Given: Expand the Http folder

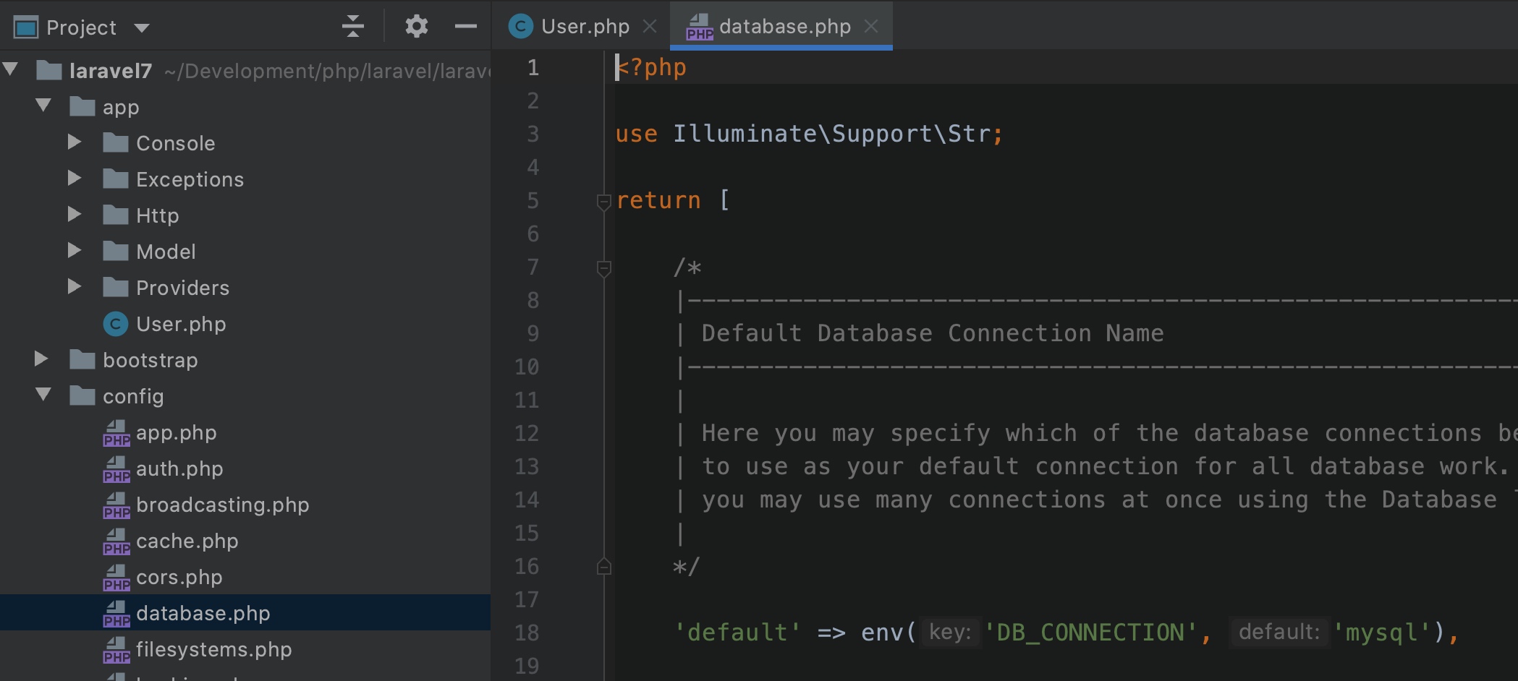Looking at the screenshot, I should (x=74, y=215).
